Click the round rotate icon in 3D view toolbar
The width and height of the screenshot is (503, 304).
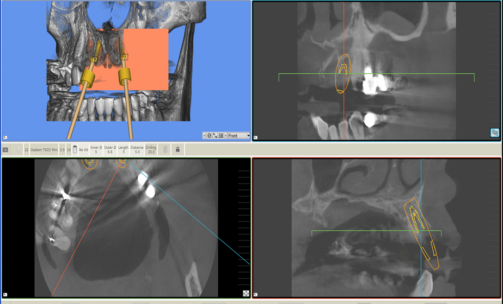(x=209, y=135)
